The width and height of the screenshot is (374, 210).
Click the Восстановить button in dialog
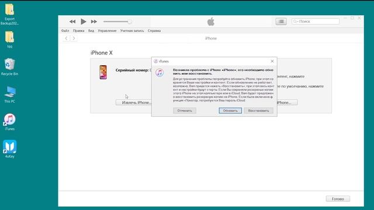click(x=258, y=110)
